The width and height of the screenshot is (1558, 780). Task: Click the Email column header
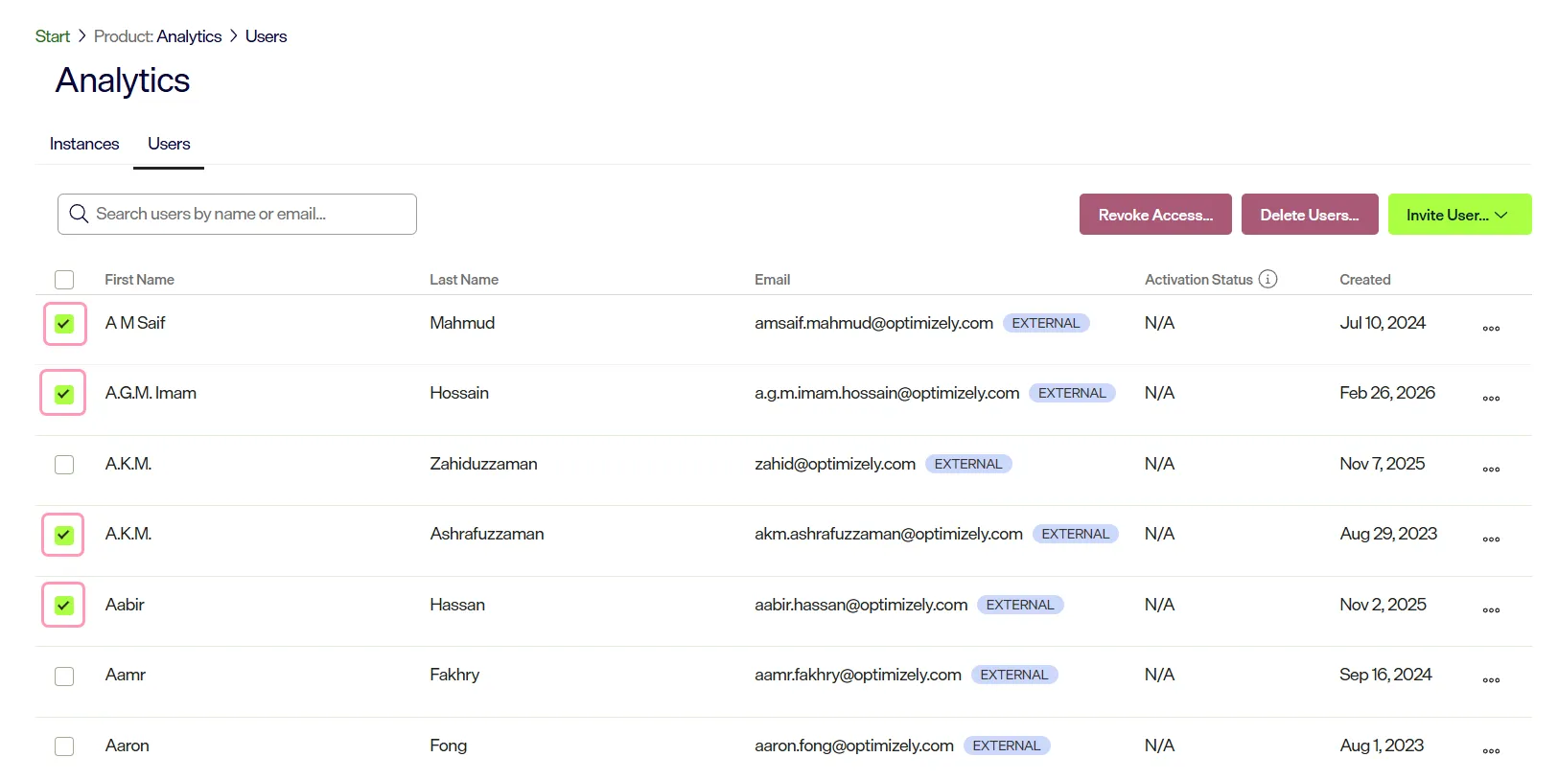click(772, 280)
